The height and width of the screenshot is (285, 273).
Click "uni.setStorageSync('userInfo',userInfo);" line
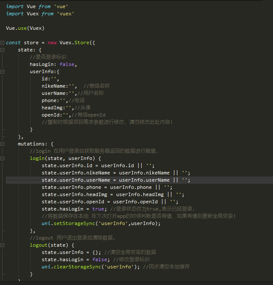point(101,223)
